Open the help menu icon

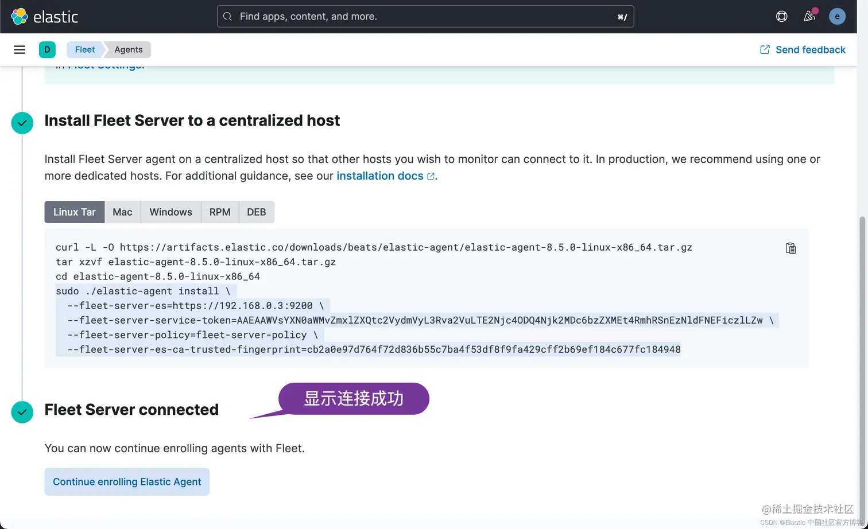(781, 17)
